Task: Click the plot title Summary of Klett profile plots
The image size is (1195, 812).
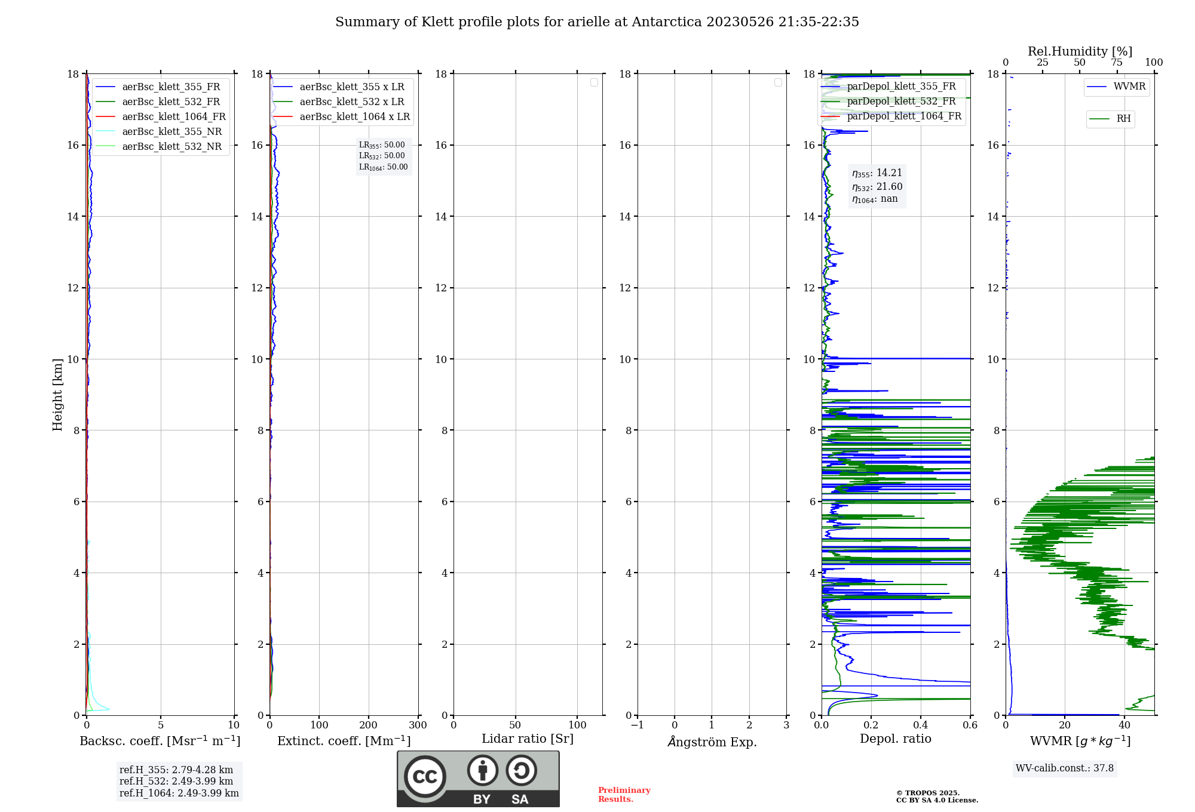Action: [x=597, y=22]
